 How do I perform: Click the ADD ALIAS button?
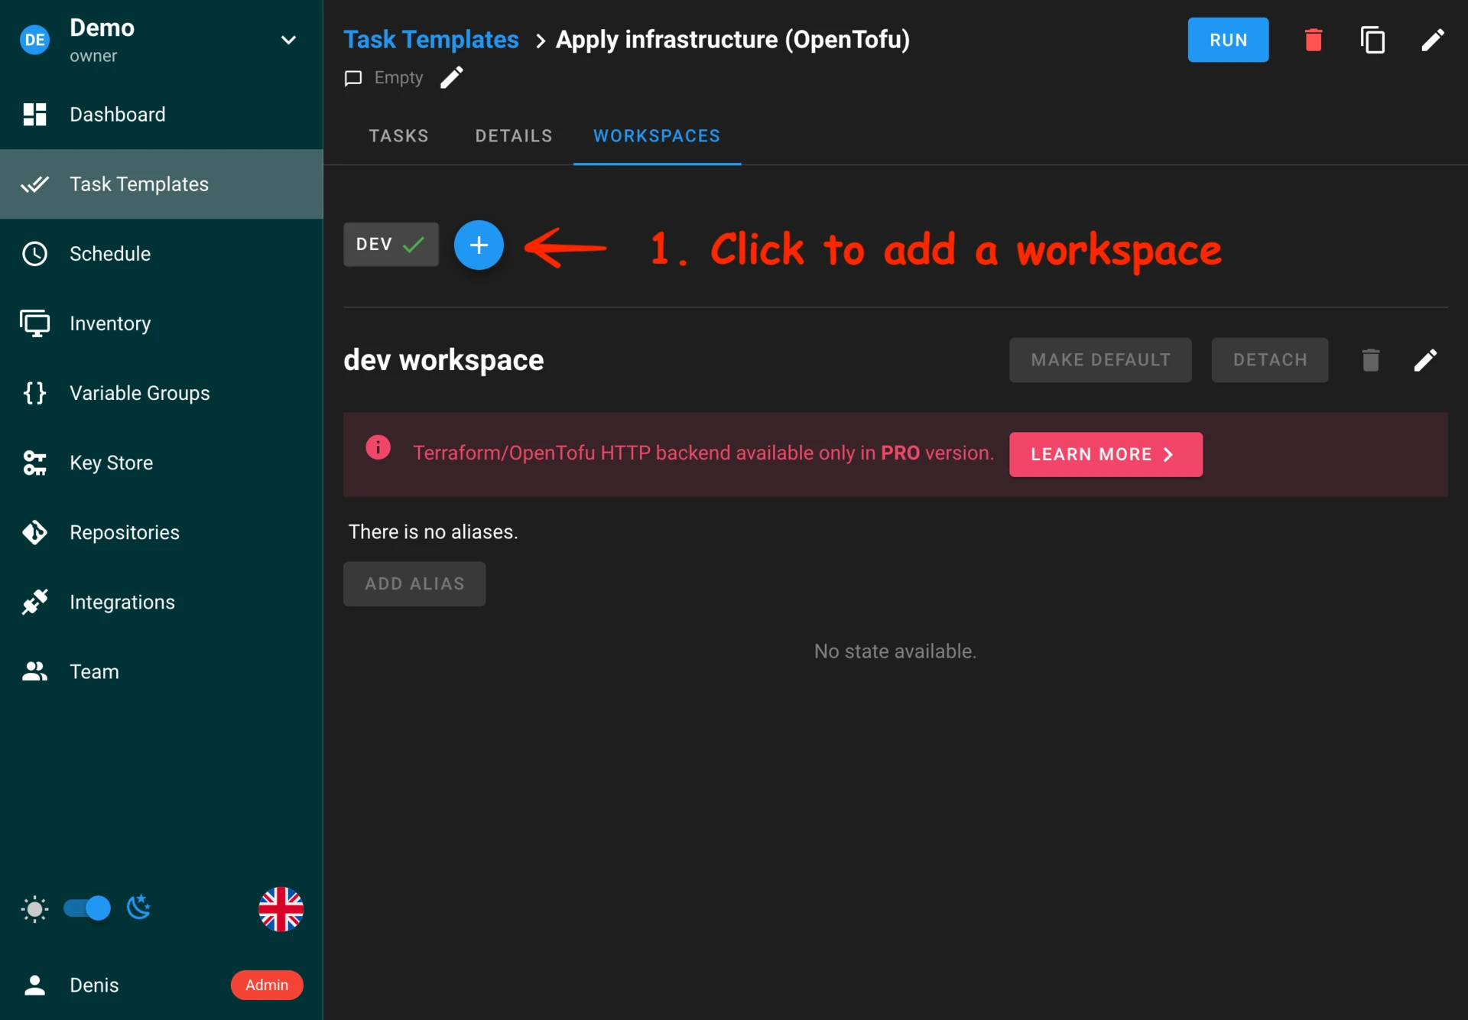coord(414,584)
